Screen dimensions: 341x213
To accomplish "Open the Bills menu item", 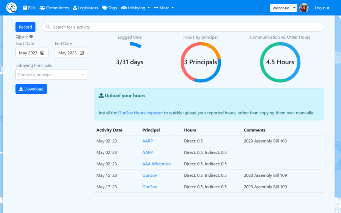I will (29, 8).
